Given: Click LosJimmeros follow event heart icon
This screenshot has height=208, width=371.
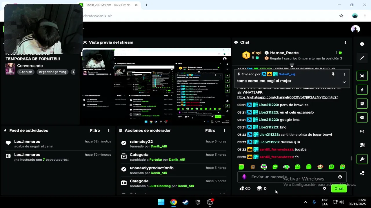Looking at the screenshot, I should pos(8,143).
